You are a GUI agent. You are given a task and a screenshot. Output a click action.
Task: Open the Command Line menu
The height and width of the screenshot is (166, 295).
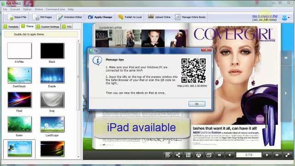tap(55, 9)
